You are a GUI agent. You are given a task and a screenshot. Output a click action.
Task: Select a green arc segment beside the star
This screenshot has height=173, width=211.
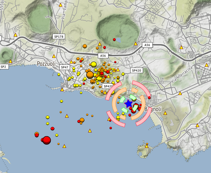(122, 100)
